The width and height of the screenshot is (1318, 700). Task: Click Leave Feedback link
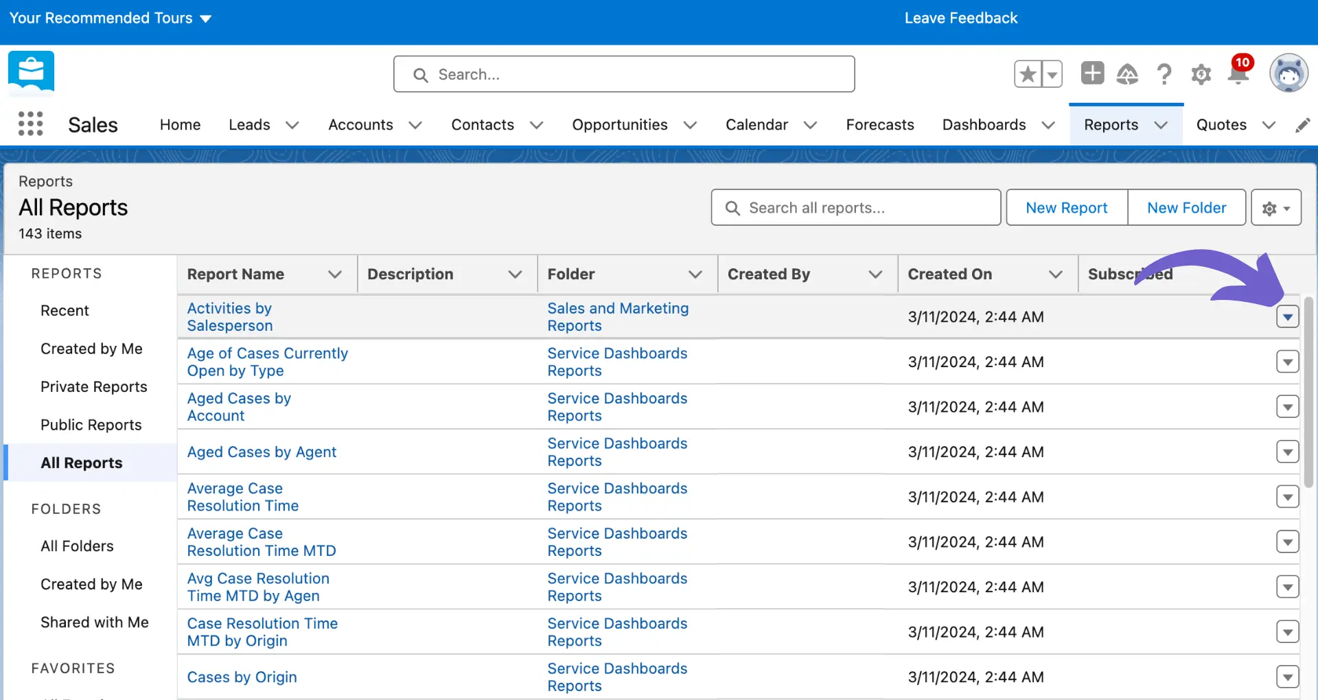pos(960,18)
